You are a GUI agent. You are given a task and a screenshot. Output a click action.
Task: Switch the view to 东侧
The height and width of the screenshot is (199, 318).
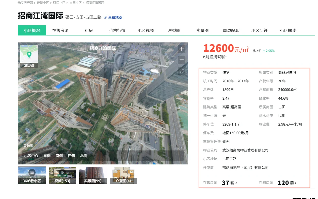(x=47, y=156)
